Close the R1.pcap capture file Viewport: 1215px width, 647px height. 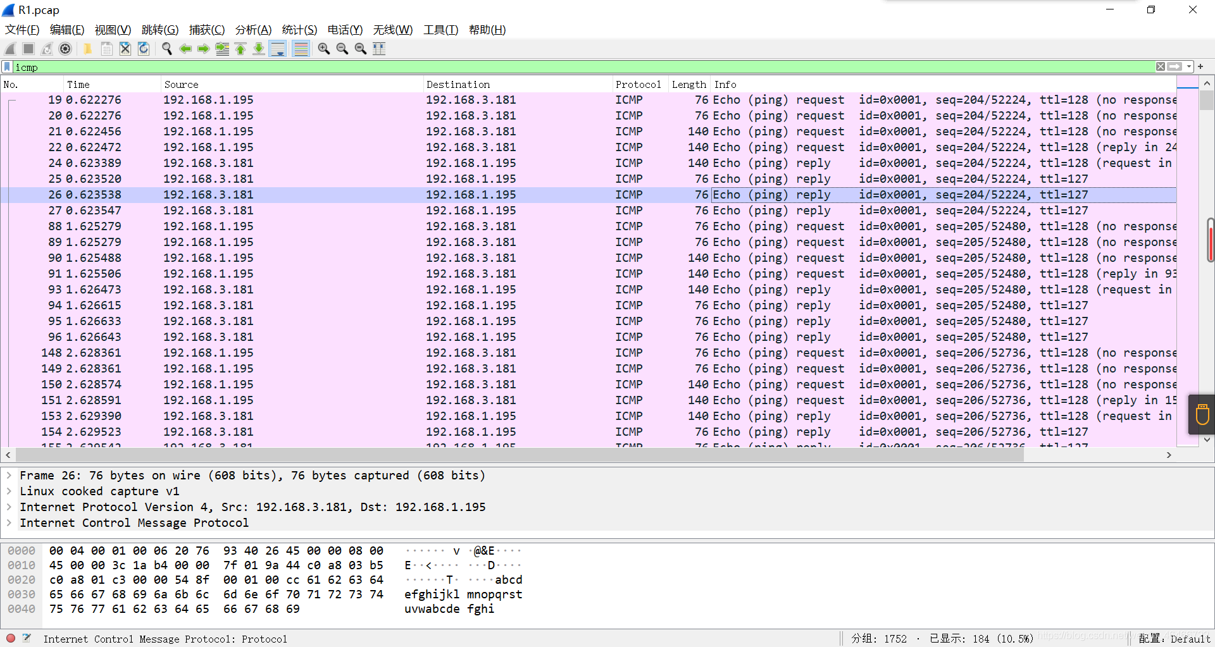(125, 49)
